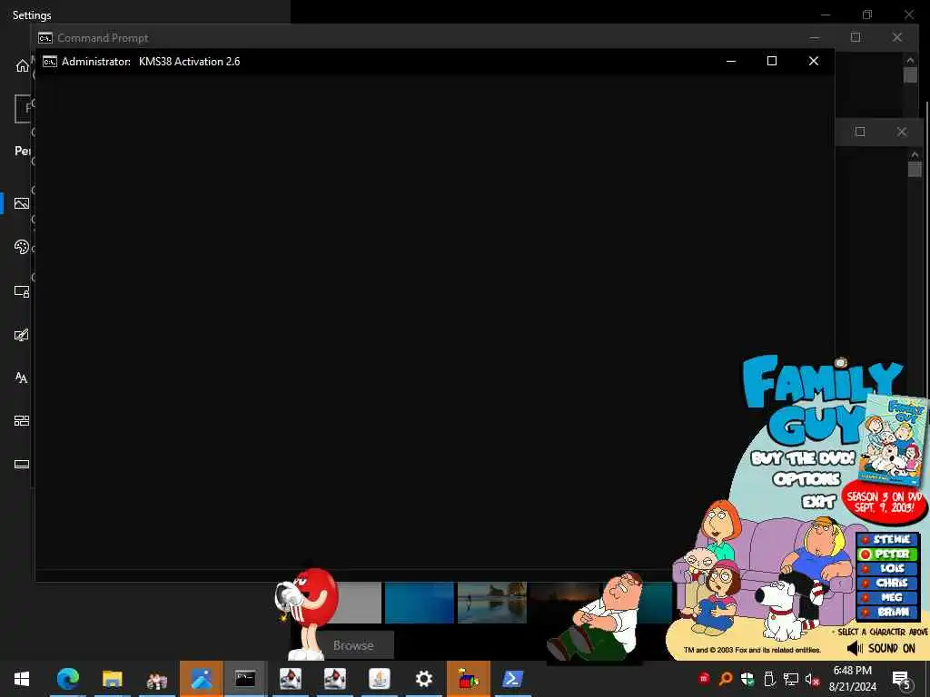Select PETER in the Family Guy character list

tap(887, 555)
